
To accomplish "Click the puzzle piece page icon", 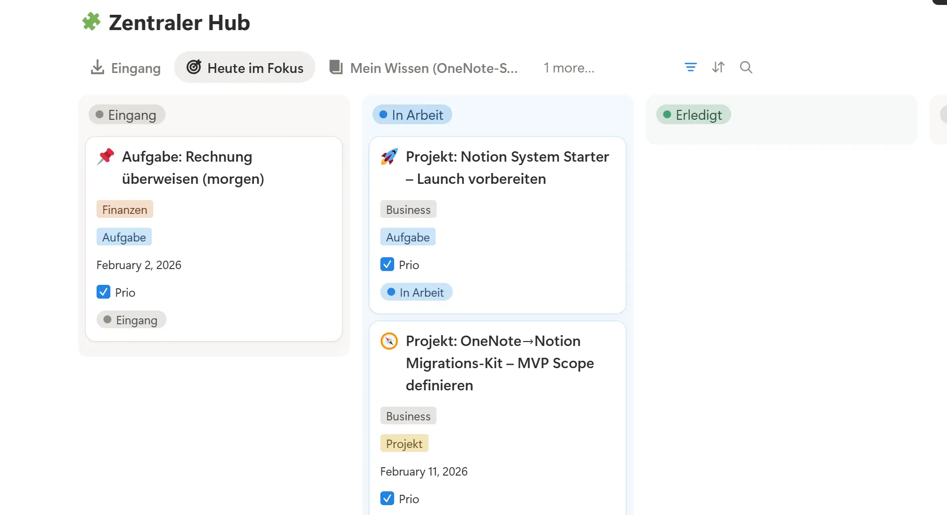I will click(91, 22).
